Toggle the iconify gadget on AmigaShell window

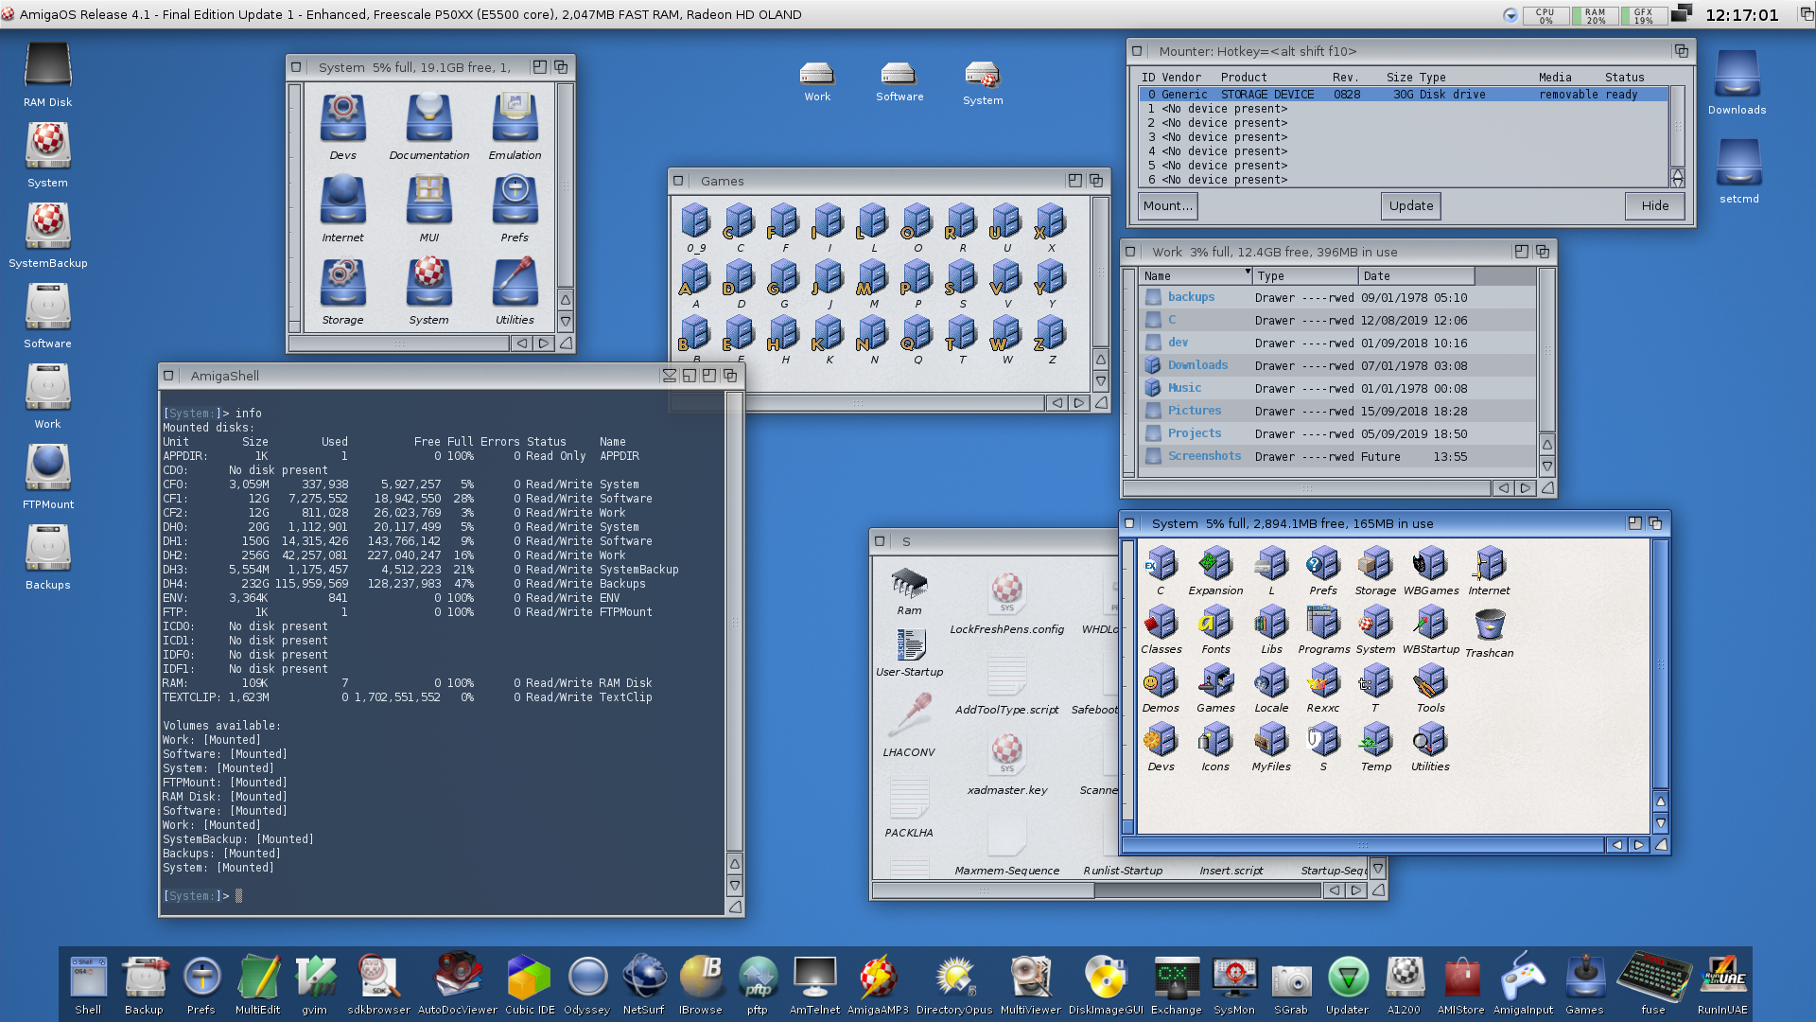pos(670,376)
